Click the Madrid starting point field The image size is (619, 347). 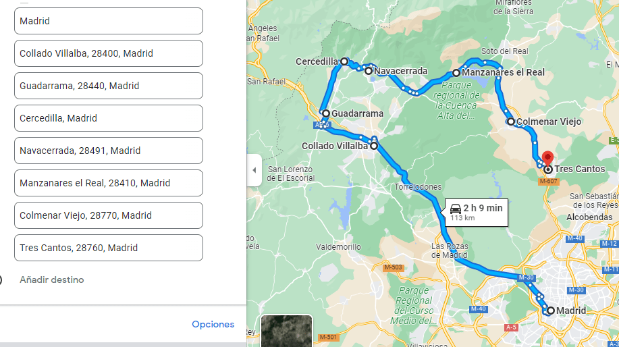click(x=109, y=21)
